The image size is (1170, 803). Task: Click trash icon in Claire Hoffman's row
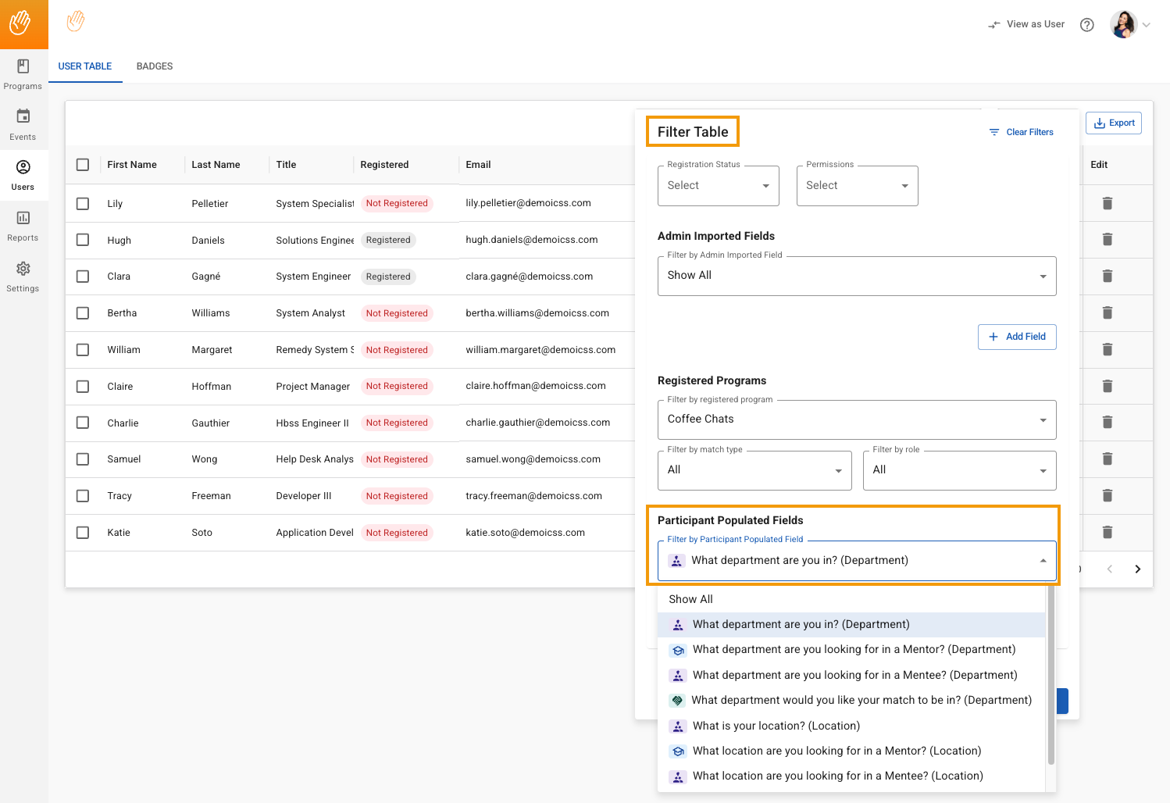[x=1107, y=386]
